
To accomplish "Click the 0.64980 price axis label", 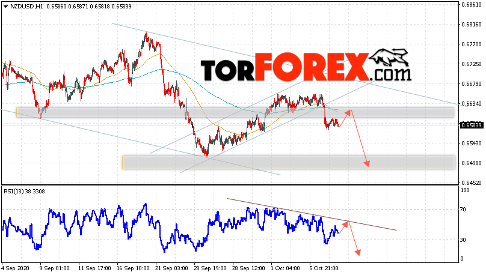I will 471,163.
